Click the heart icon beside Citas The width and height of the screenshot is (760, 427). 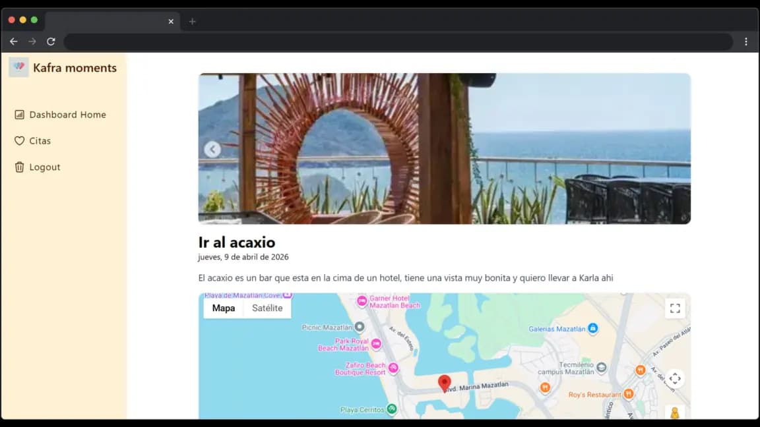pos(19,141)
